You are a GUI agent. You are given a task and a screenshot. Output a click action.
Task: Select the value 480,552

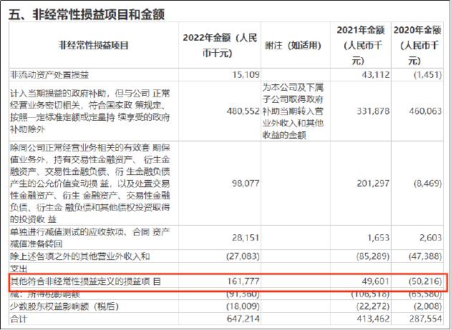tap(243, 111)
